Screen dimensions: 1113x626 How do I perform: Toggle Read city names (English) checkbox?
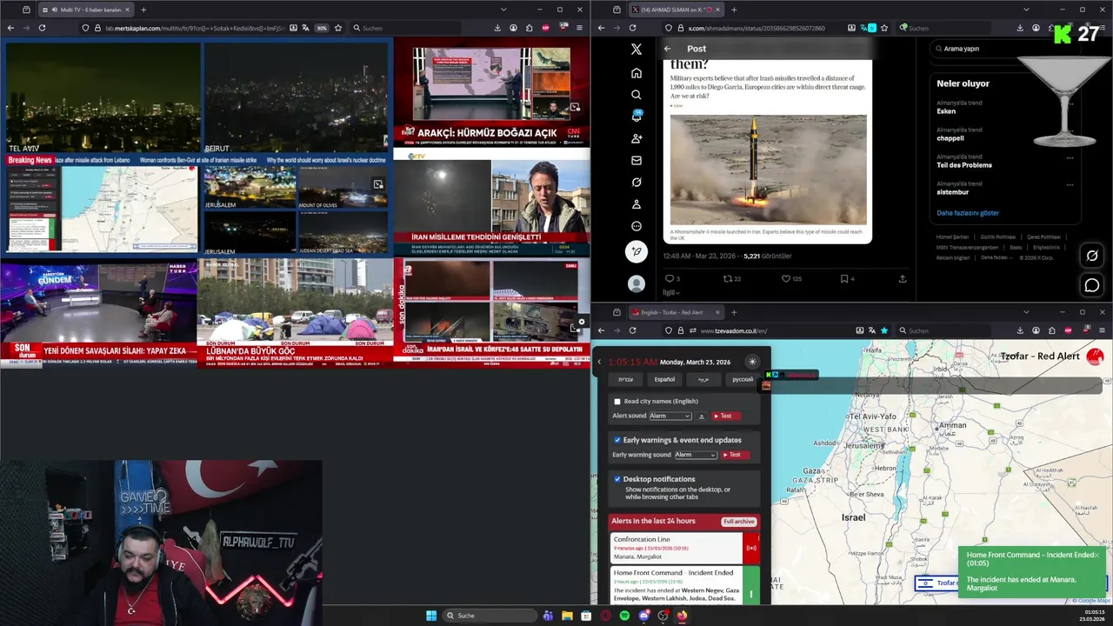[617, 402]
